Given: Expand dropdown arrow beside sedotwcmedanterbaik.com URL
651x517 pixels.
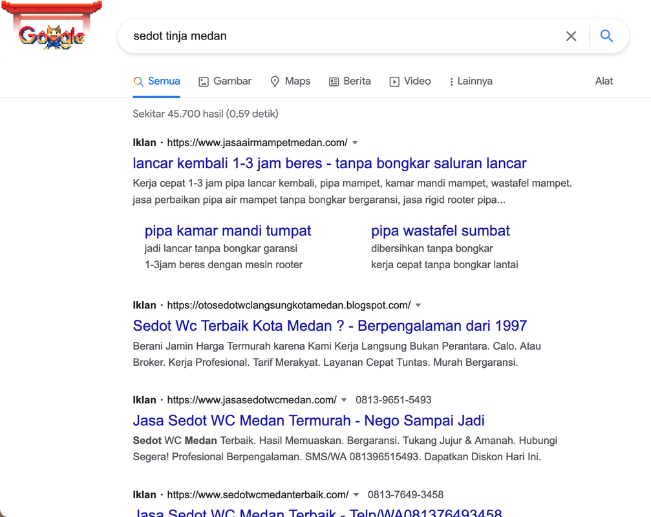Looking at the screenshot, I should [x=356, y=495].
